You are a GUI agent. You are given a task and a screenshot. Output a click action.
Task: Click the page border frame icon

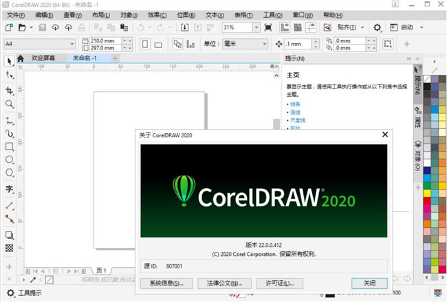pos(388,44)
